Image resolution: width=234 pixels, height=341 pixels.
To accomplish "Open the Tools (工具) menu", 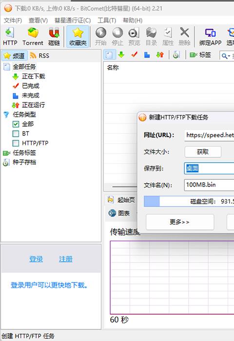I will (x=107, y=20).
